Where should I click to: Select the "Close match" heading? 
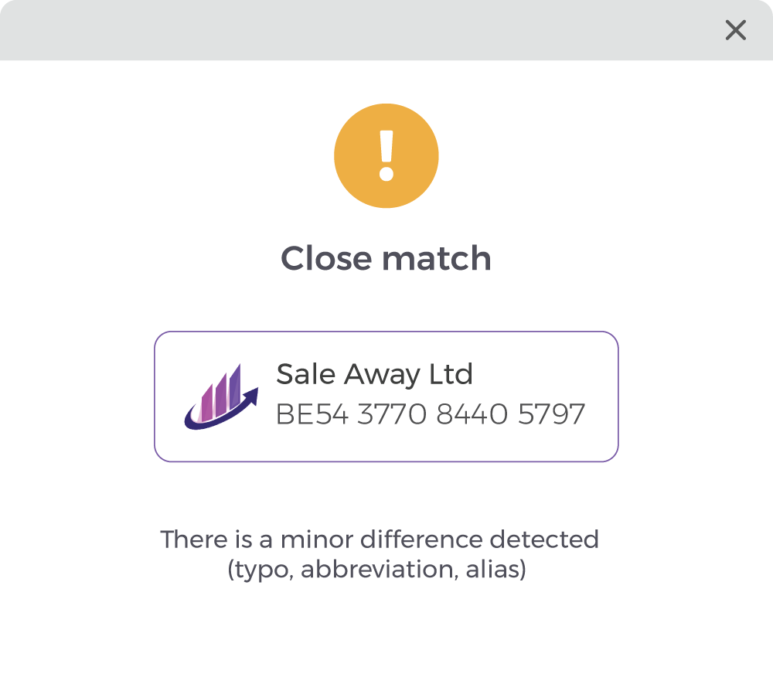click(x=386, y=258)
